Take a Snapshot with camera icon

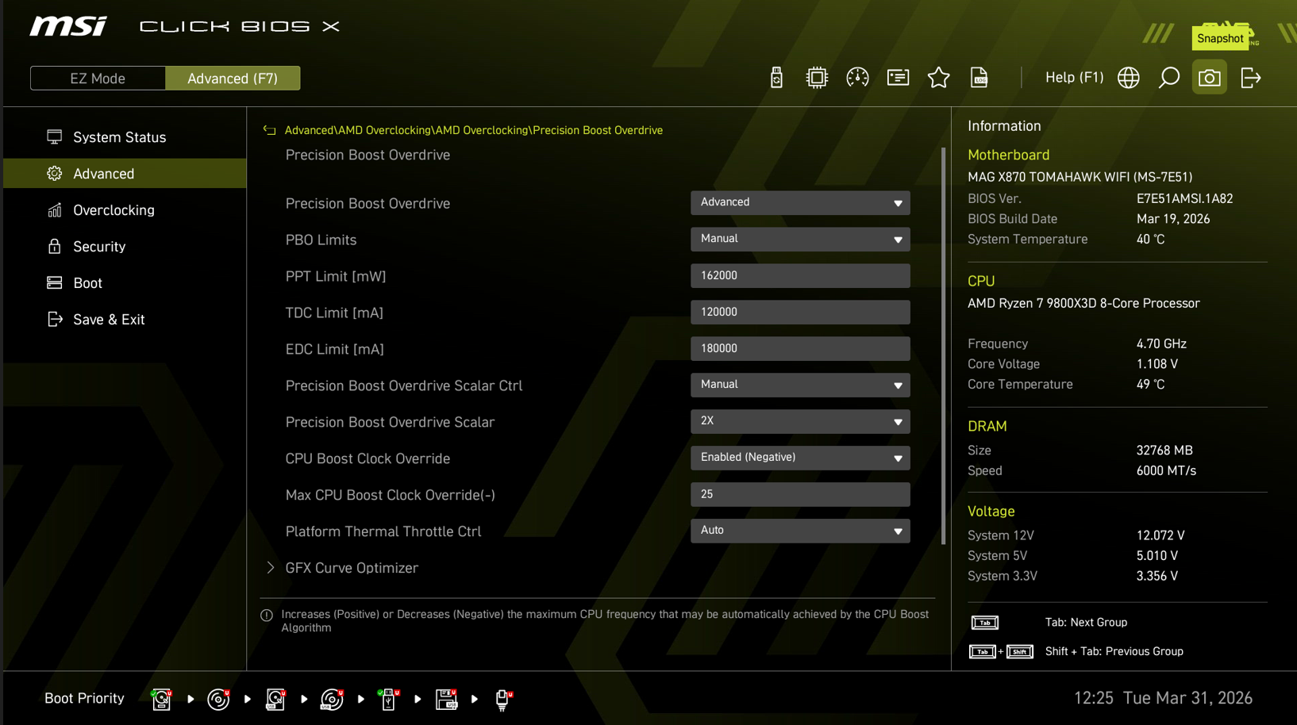coord(1209,78)
